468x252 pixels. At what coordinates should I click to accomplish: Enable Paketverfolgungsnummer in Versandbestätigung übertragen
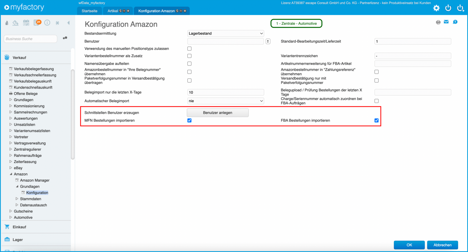click(190, 80)
